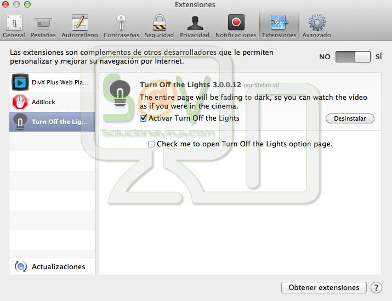This screenshot has width=392, height=301.
Task: Click Obtener extensiones button
Action: [x=324, y=287]
